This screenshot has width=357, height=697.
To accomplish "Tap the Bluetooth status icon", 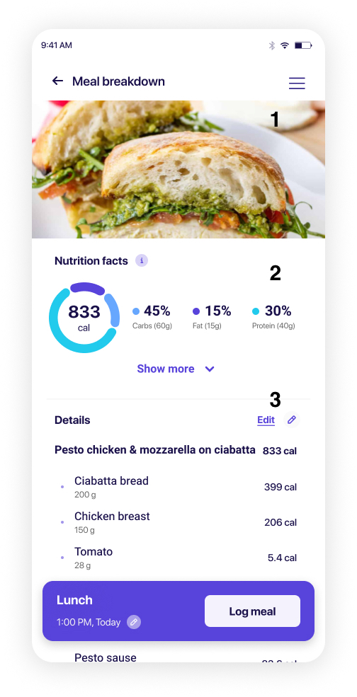I will pos(271,45).
